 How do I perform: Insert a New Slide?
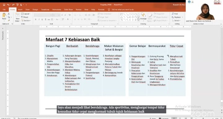pos(17,17)
